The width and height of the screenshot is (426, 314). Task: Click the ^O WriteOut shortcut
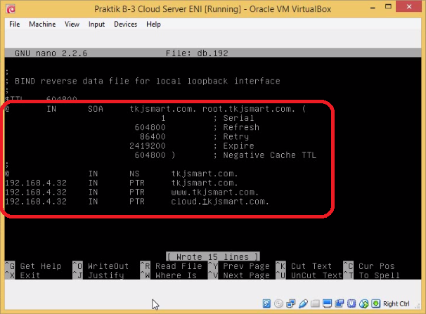(x=101, y=266)
